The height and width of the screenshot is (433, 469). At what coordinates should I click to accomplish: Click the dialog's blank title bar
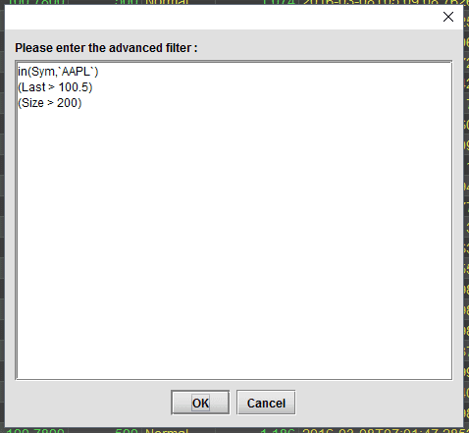point(223,17)
